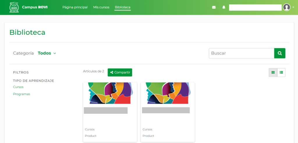The width and height of the screenshot is (298, 143).
Task: Filter by Cursos learning type
Action: [18, 87]
